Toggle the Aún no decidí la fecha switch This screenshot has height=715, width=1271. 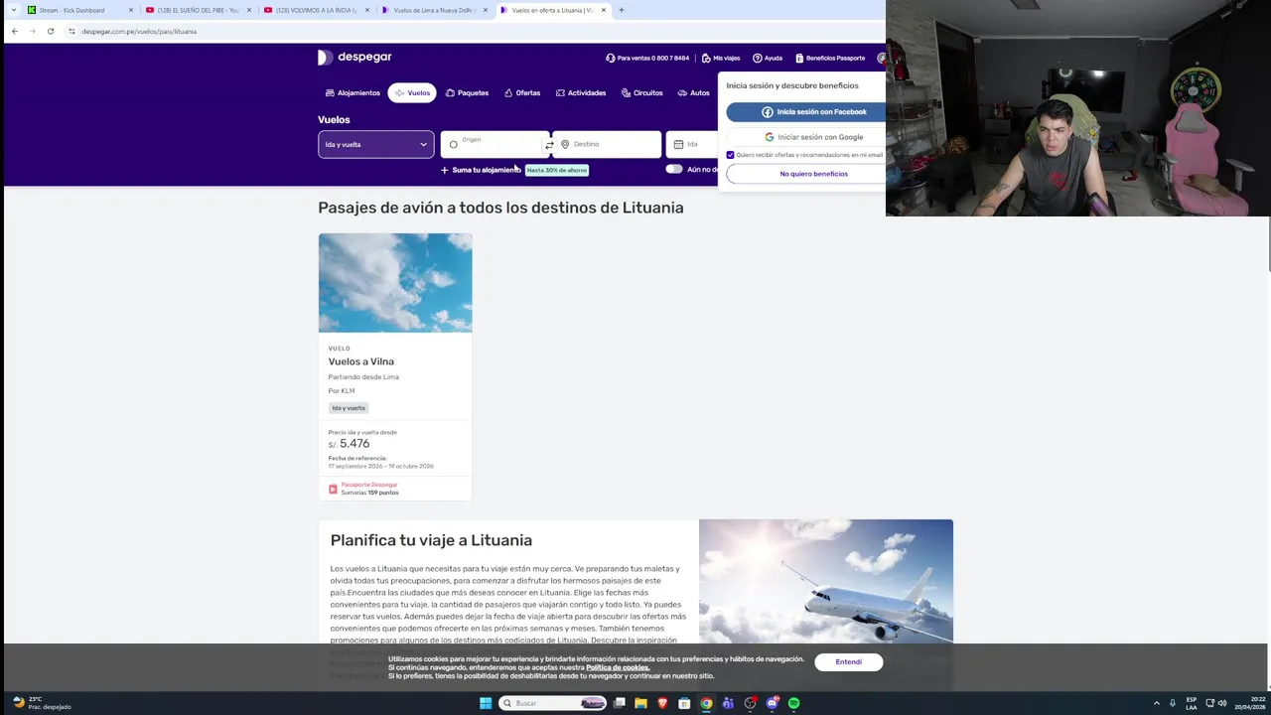(x=674, y=169)
